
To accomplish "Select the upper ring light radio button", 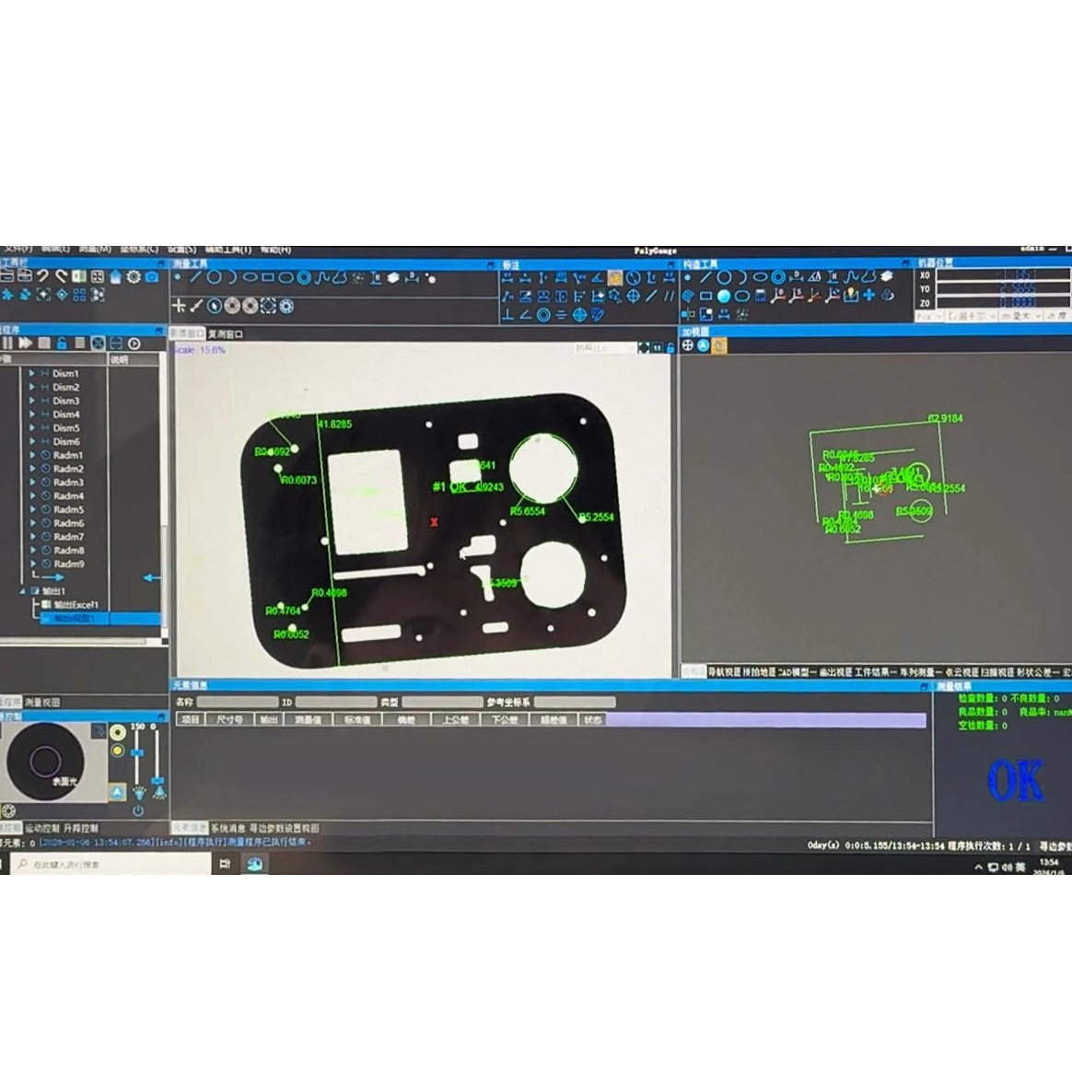I will pyautogui.click(x=118, y=733).
